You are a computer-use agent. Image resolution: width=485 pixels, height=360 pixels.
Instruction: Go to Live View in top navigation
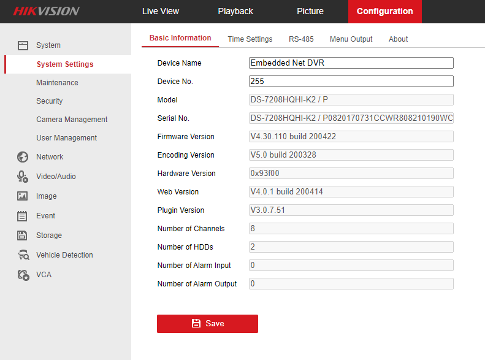pos(160,11)
